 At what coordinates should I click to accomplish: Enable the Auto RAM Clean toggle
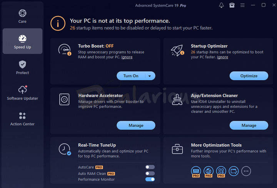150,173
